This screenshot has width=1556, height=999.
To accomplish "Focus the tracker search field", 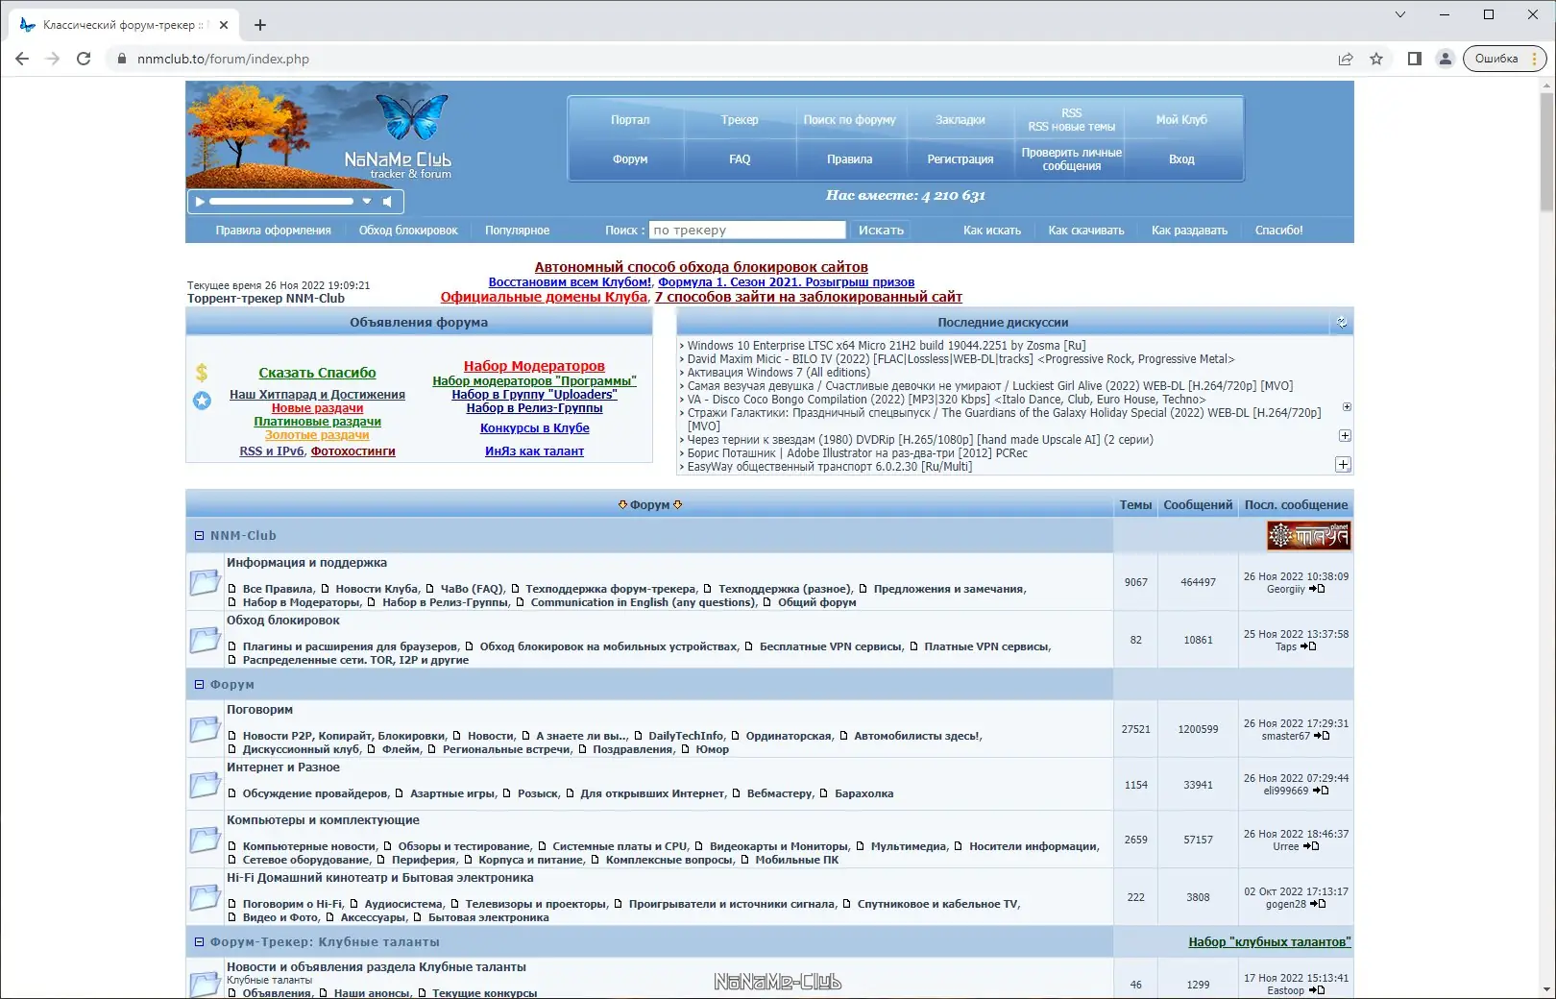I will pyautogui.click(x=747, y=231).
